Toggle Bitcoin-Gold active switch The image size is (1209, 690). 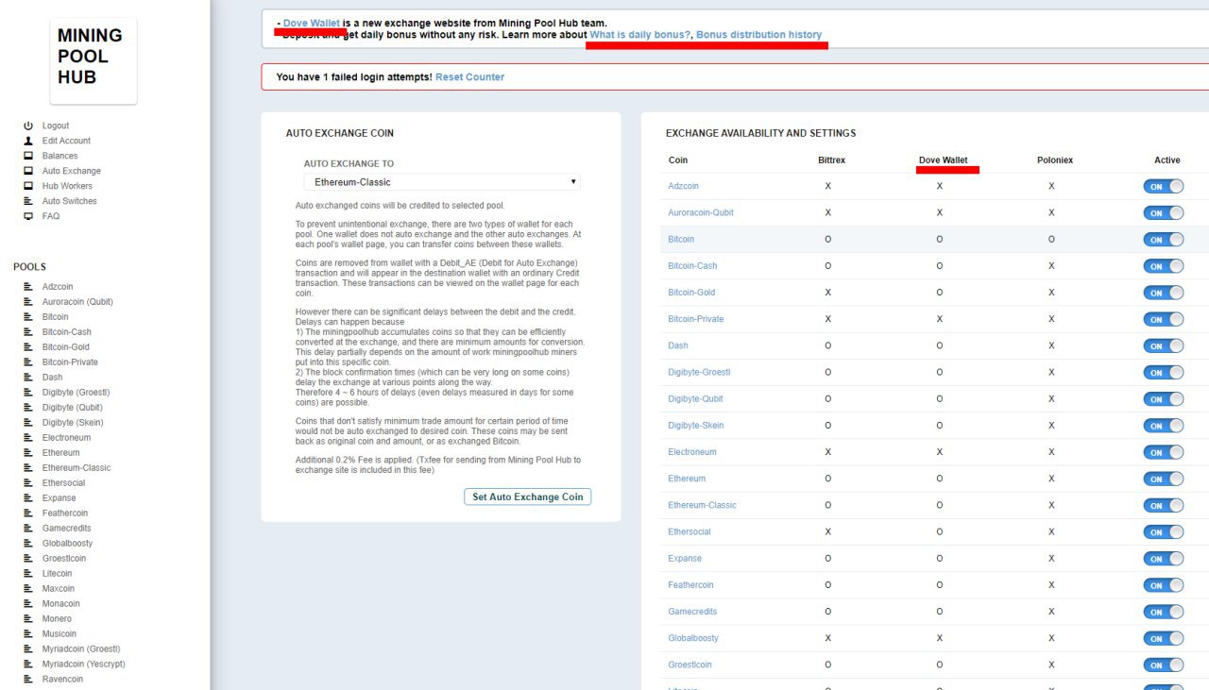1164,294
